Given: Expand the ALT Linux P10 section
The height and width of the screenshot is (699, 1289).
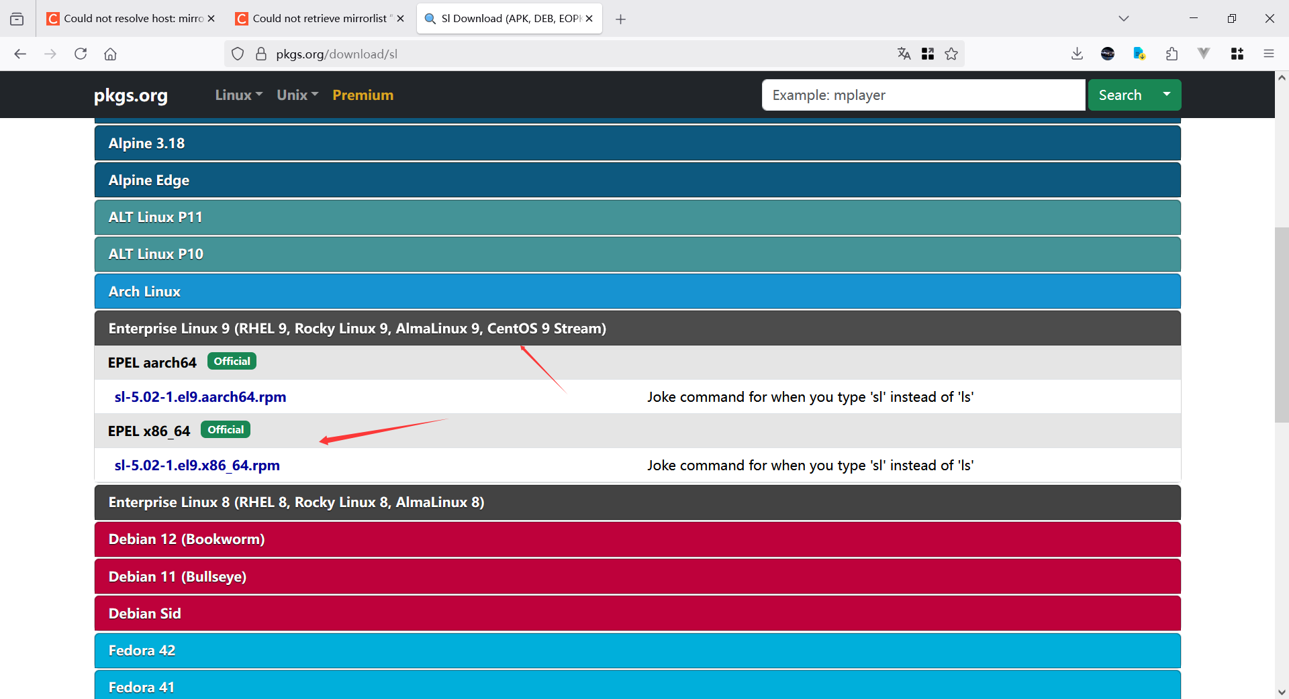Looking at the screenshot, I should (x=637, y=254).
